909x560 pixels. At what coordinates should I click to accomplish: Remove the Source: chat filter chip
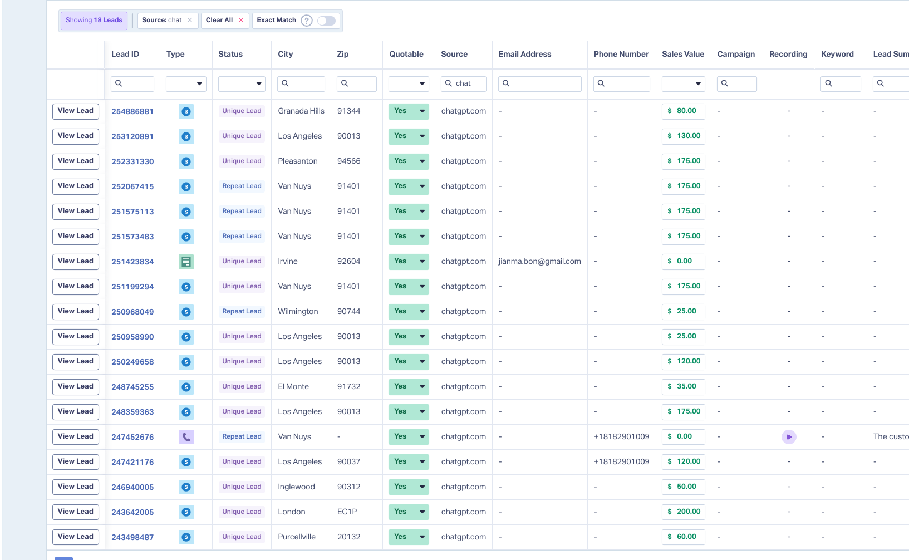[190, 20]
